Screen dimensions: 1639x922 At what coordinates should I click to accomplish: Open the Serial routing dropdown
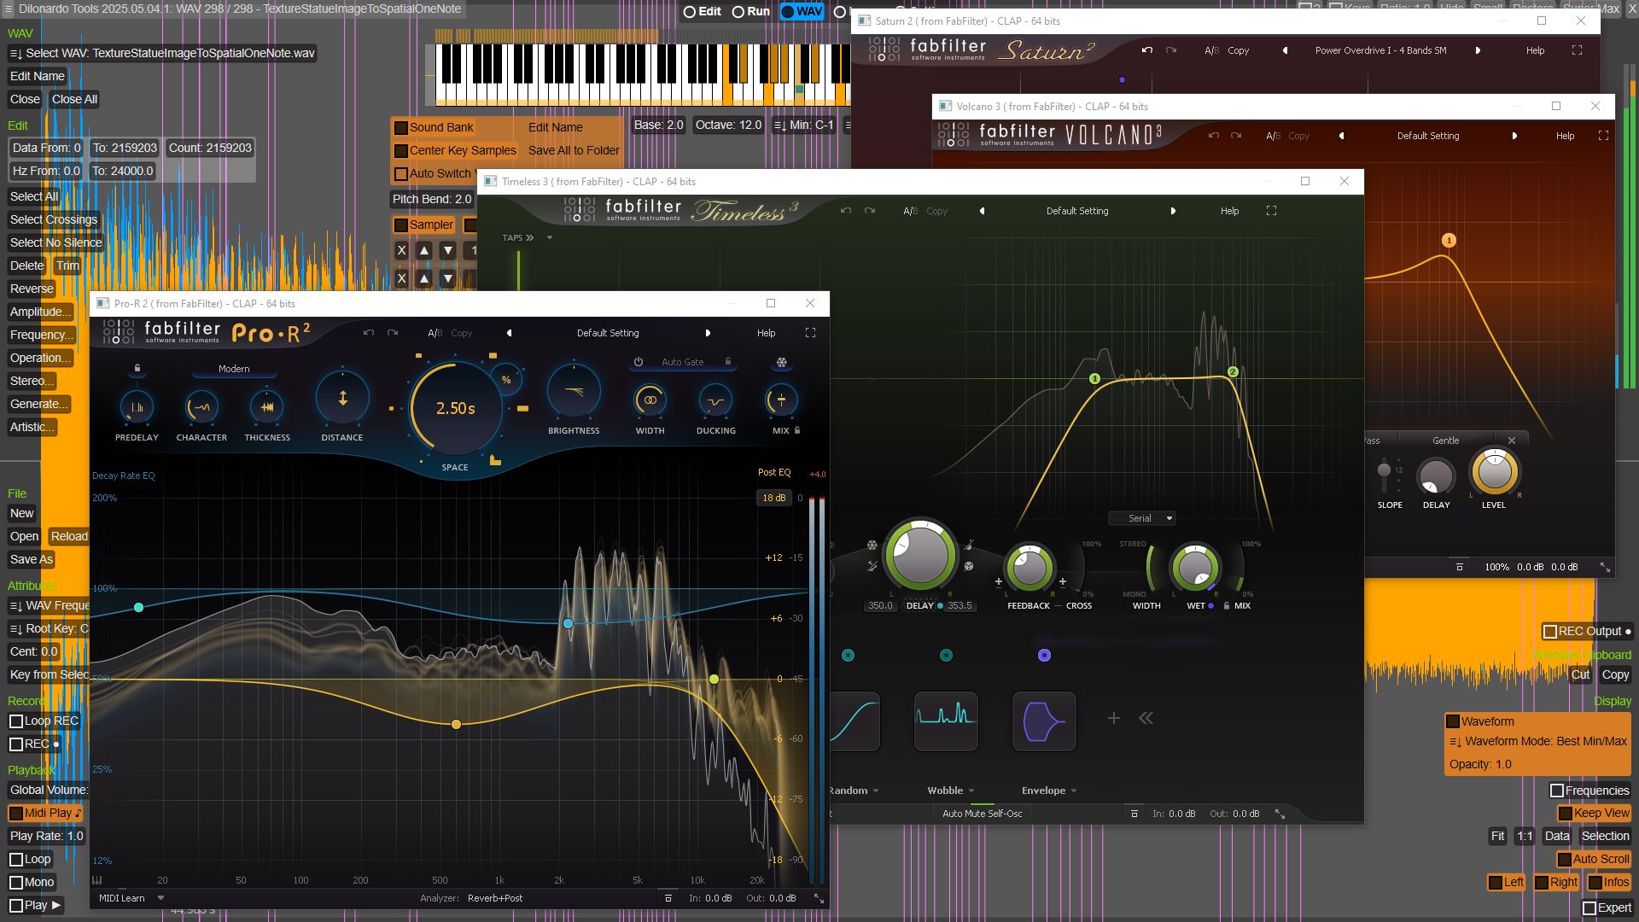(1142, 518)
